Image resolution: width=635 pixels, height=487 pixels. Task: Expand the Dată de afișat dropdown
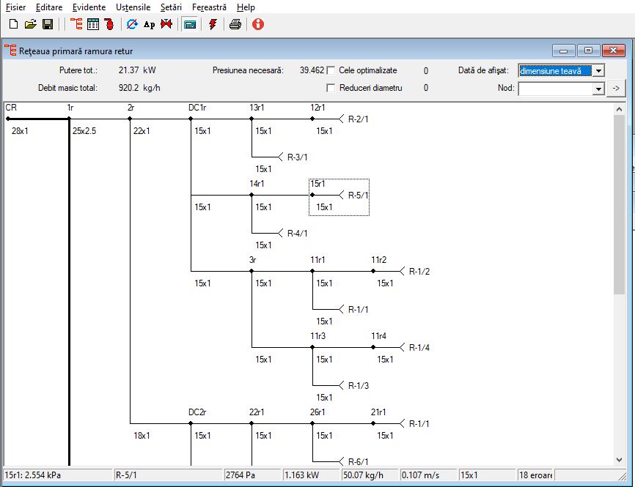[598, 71]
